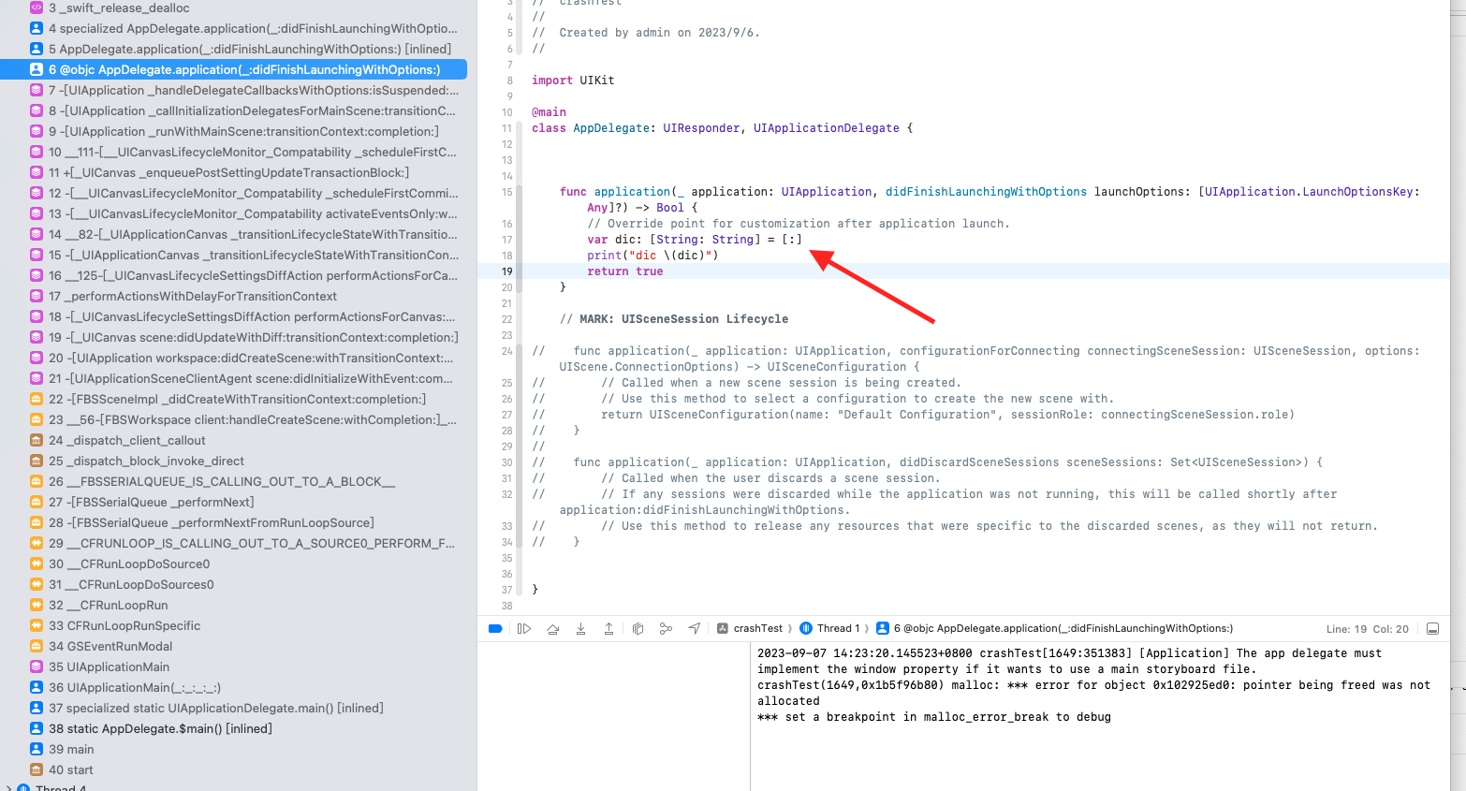Select frame 10 _scheduleFirstC… stack entry
The height and width of the screenshot is (791, 1466).
(234, 152)
